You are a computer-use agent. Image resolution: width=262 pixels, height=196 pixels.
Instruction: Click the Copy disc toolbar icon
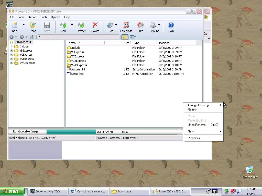click(x=110, y=25)
